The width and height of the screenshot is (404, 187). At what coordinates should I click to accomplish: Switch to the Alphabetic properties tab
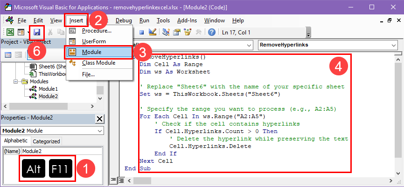tap(15, 141)
